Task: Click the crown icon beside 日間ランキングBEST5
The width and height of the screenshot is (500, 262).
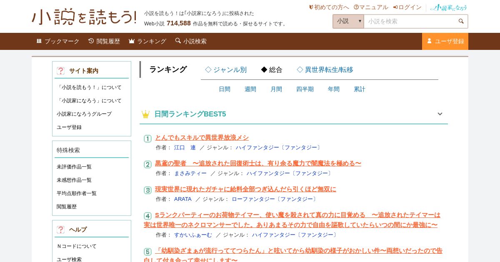Action: click(x=145, y=114)
